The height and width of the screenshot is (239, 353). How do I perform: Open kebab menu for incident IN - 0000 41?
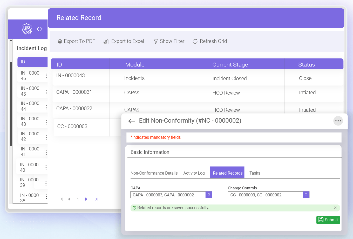[47, 152]
